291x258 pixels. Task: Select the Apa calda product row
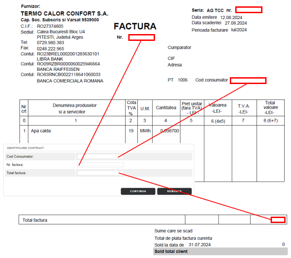point(41,131)
